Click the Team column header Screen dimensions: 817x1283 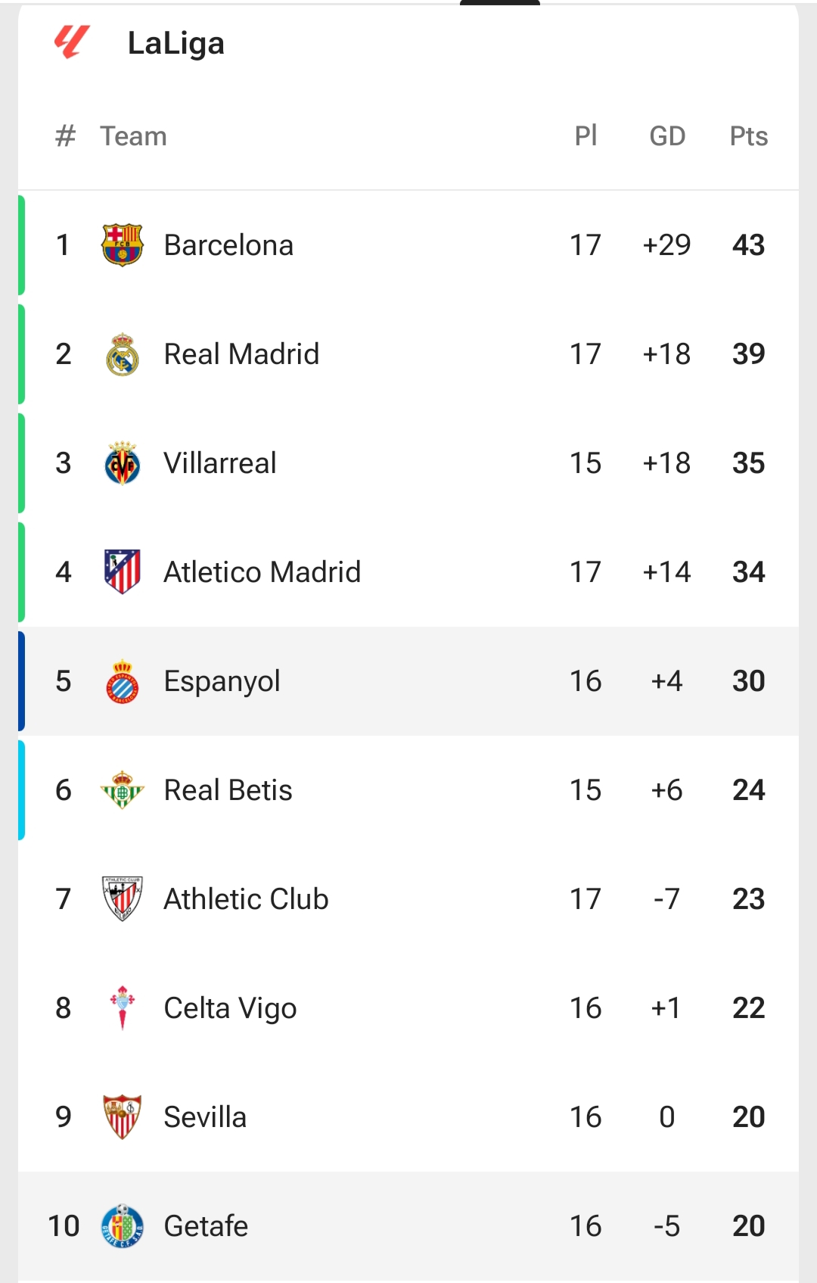tap(133, 136)
